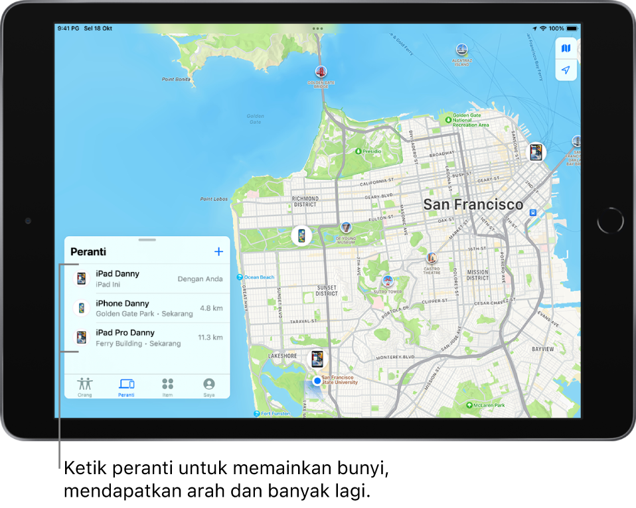The width and height of the screenshot is (636, 508).
Task: Tap the panel grabber handle above Peranti
Action: [147, 240]
